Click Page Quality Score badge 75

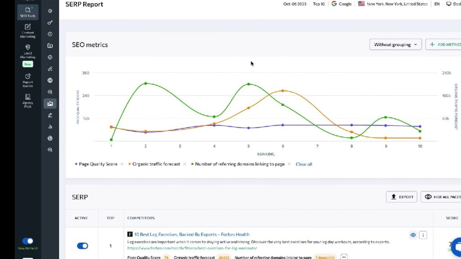167,257
